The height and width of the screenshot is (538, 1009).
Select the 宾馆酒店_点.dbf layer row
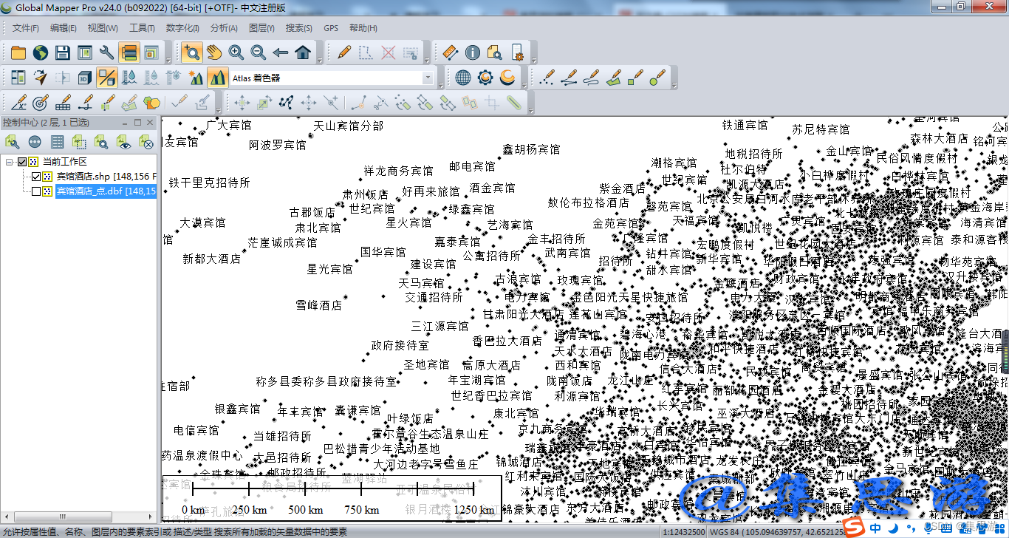(106, 191)
